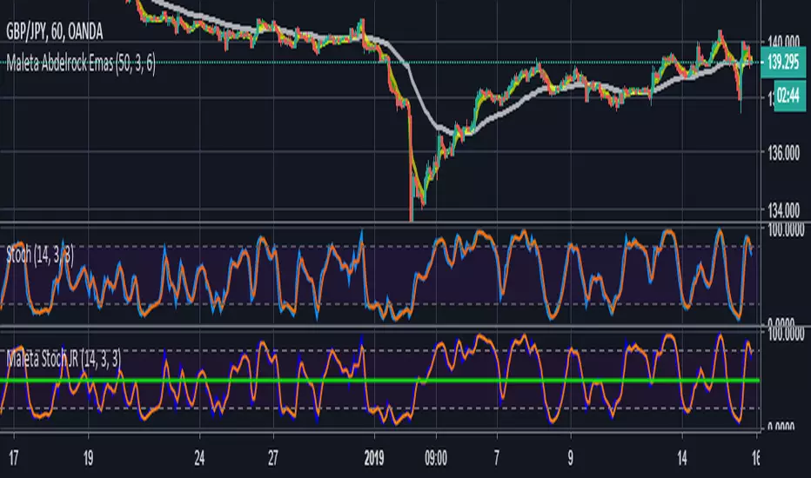Click the 19 date on time axis
This screenshot has width=811, height=478.
pos(88,458)
